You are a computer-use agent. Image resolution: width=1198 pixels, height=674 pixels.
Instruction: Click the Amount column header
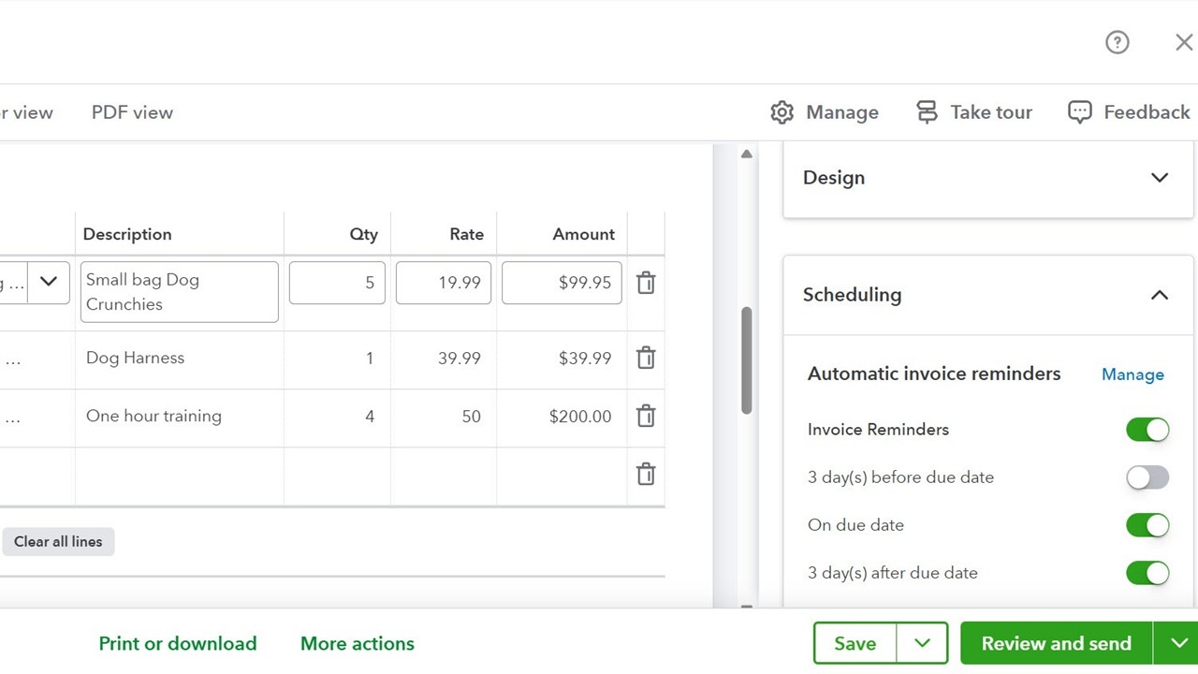[x=584, y=234]
